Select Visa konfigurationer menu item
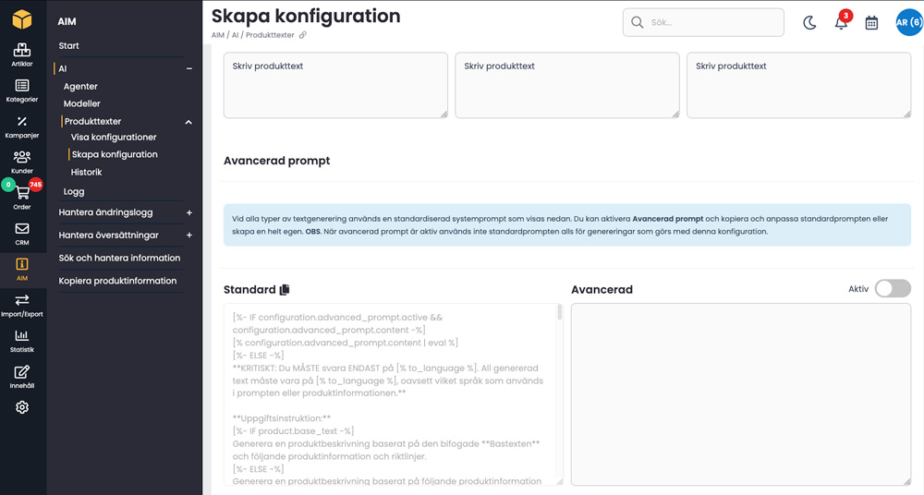924x495 pixels. click(114, 138)
